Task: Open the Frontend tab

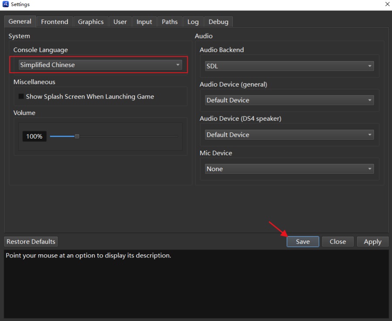Action: (54, 22)
